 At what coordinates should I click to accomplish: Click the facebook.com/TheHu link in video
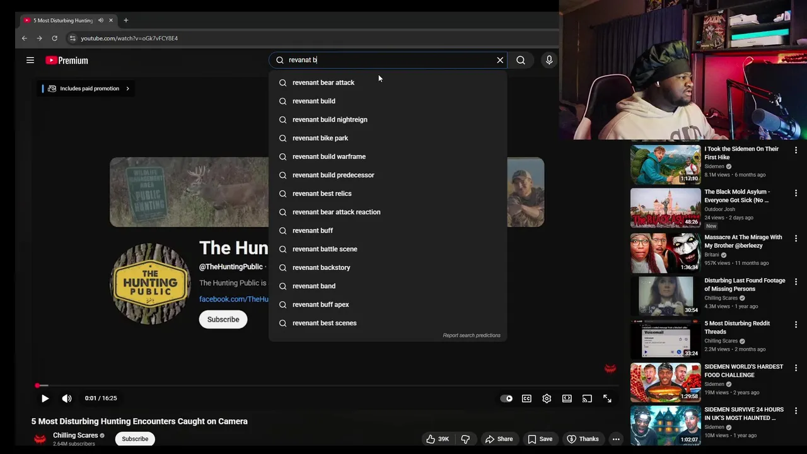(x=234, y=299)
